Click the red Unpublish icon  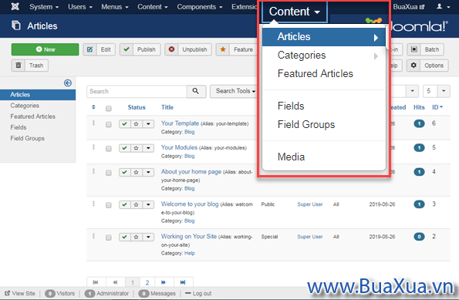point(171,49)
